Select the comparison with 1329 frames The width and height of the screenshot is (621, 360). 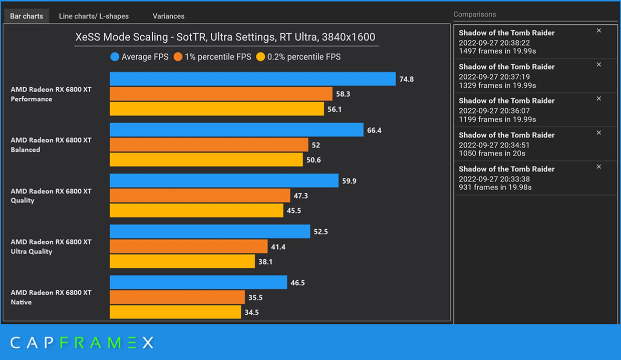click(x=535, y=76)
